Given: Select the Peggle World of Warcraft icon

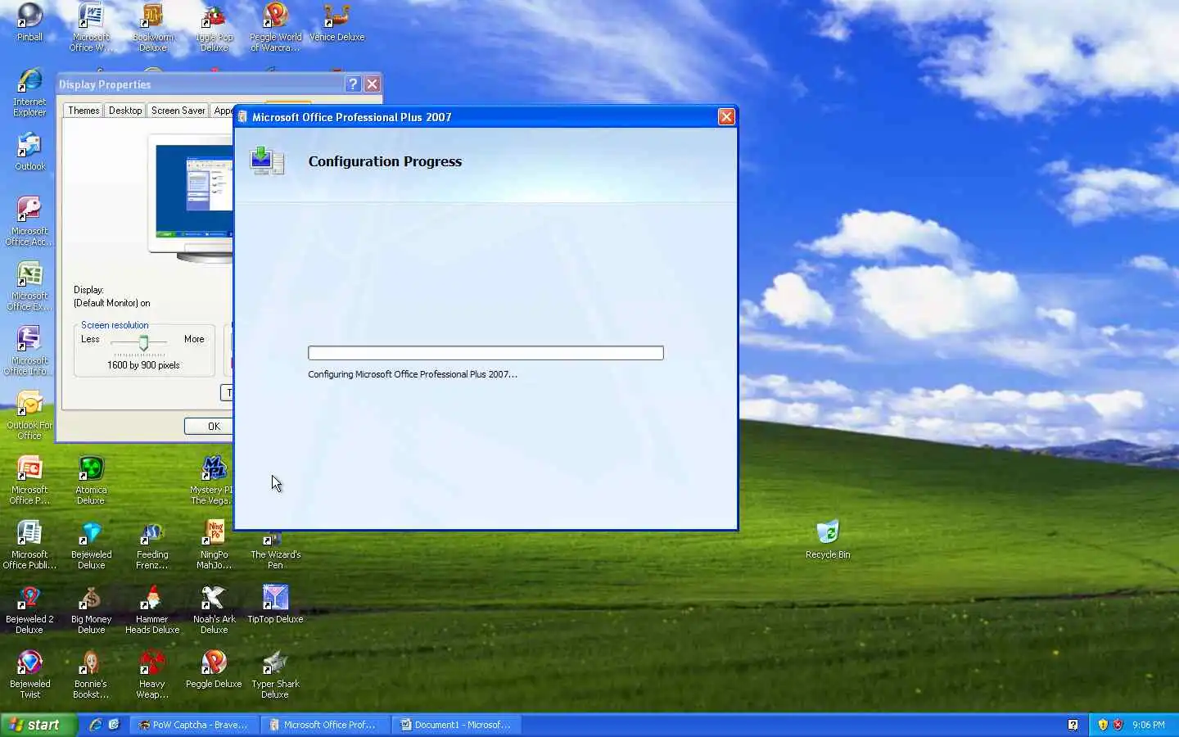Looking at the screenshot, I should (275, 26).
